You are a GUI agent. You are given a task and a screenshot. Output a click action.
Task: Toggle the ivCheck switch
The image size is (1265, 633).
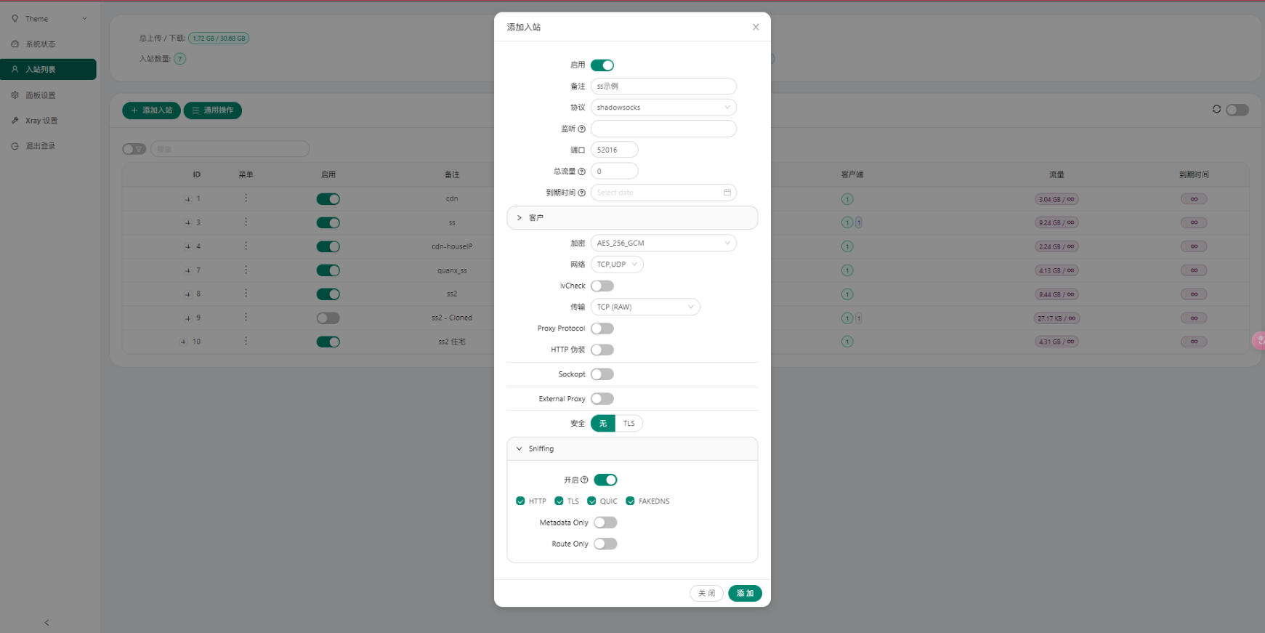point(602,286)
